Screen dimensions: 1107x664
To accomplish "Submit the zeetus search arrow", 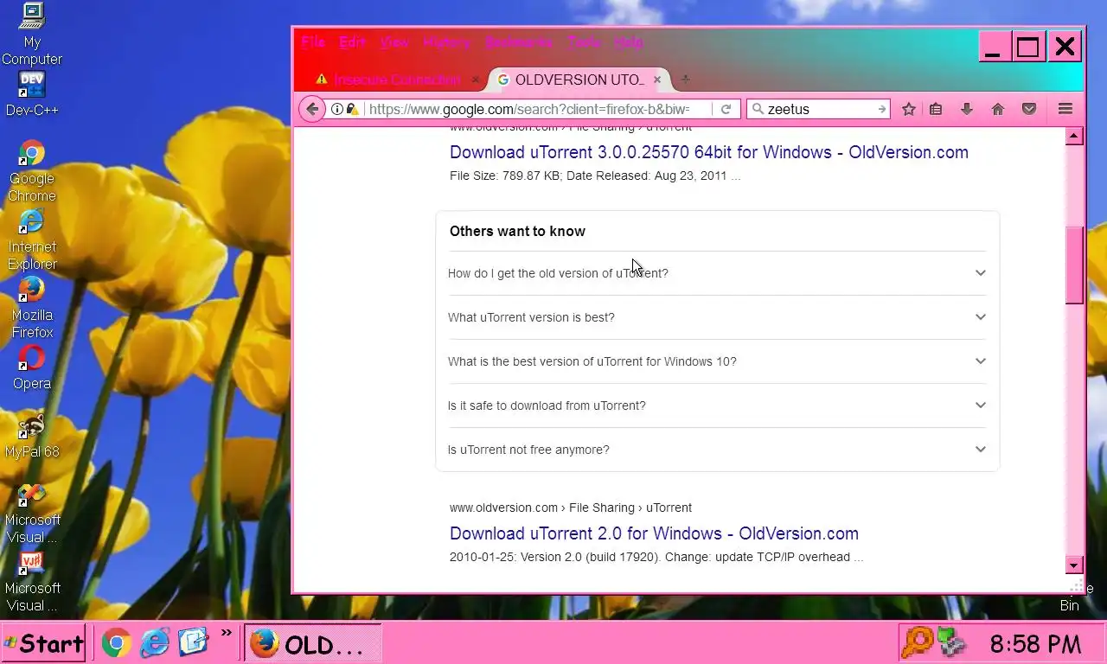I will click(881, 109).
